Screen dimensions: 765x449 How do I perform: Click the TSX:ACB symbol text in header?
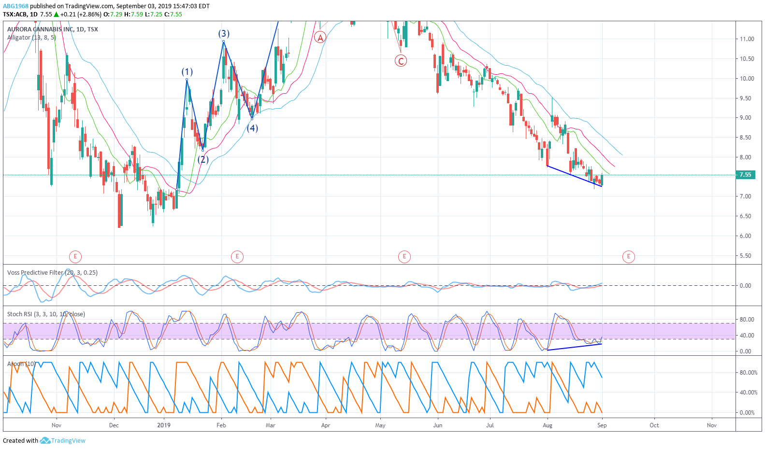point(14,14)
